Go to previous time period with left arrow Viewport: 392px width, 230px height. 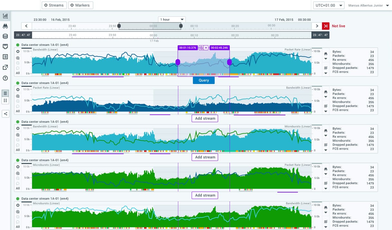coord(26,26)
